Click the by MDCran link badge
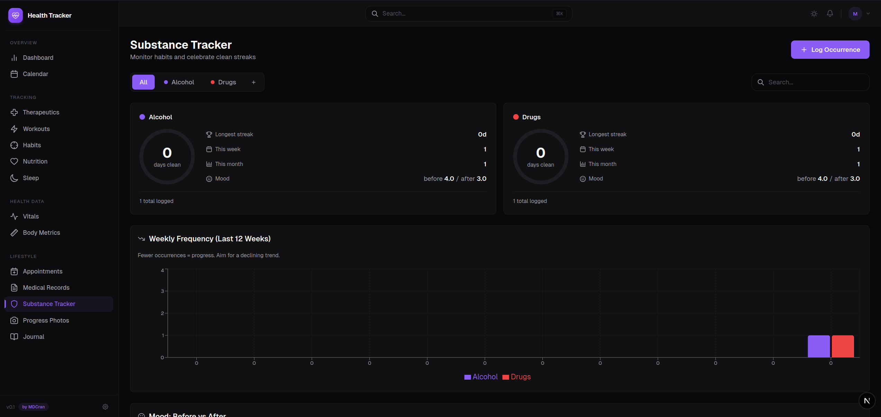The image size is (881, 417). pos(34,407)
